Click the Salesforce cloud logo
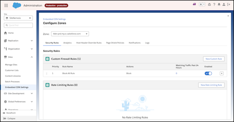 click(17, 6)
